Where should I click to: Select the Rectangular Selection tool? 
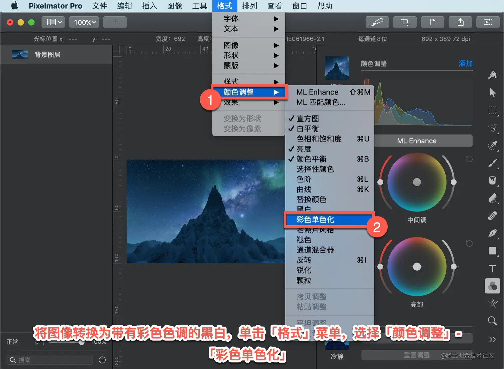[492, 110]
